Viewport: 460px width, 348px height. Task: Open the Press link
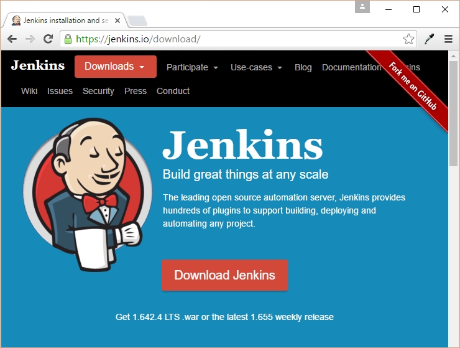(136, 91)
